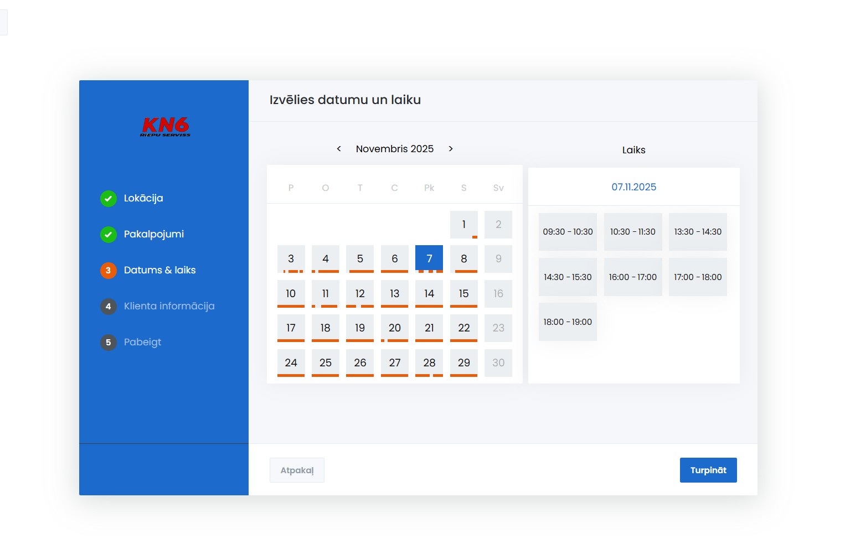Image resolution: width=845 pixels, height=549 pixels.
Task: Click the Atpakaļ button
Action: pos(297,470)
